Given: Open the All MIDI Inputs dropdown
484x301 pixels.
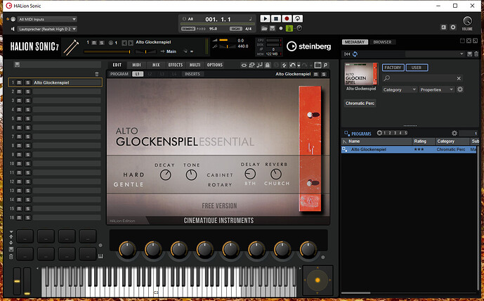Looking at the screenshot, I should pos(47,19).
